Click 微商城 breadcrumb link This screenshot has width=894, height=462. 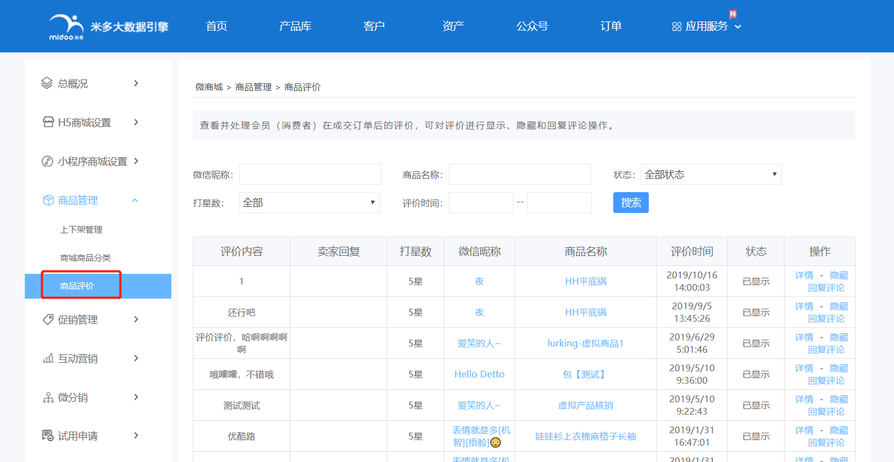[x=209, y=87]
